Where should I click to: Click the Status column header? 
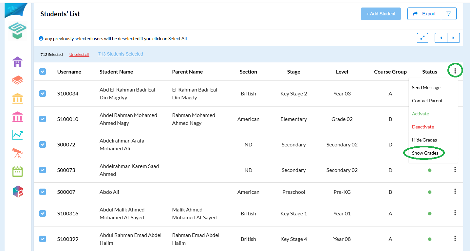coord(430,72)
